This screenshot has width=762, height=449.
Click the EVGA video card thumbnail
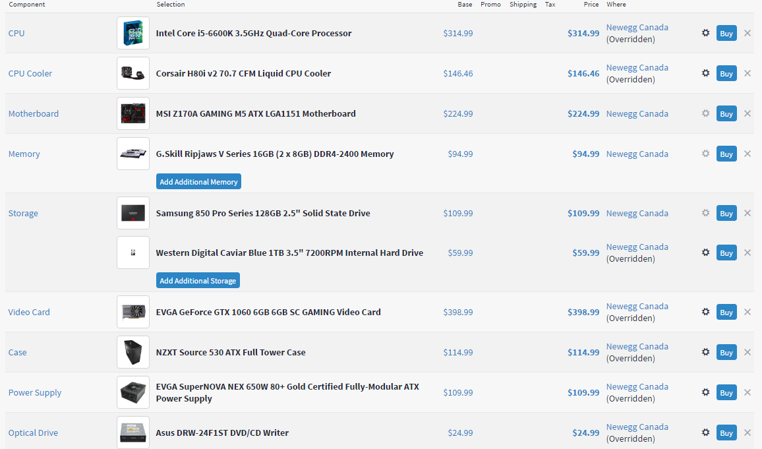[133, 312]
